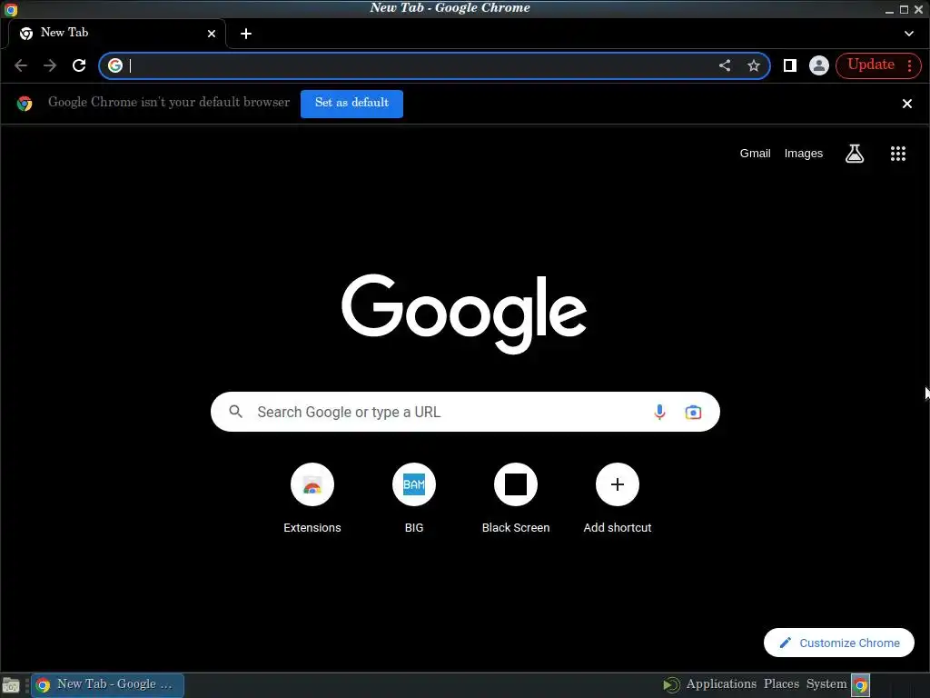Click the Google icon in the address bar

tap(115, 65)
